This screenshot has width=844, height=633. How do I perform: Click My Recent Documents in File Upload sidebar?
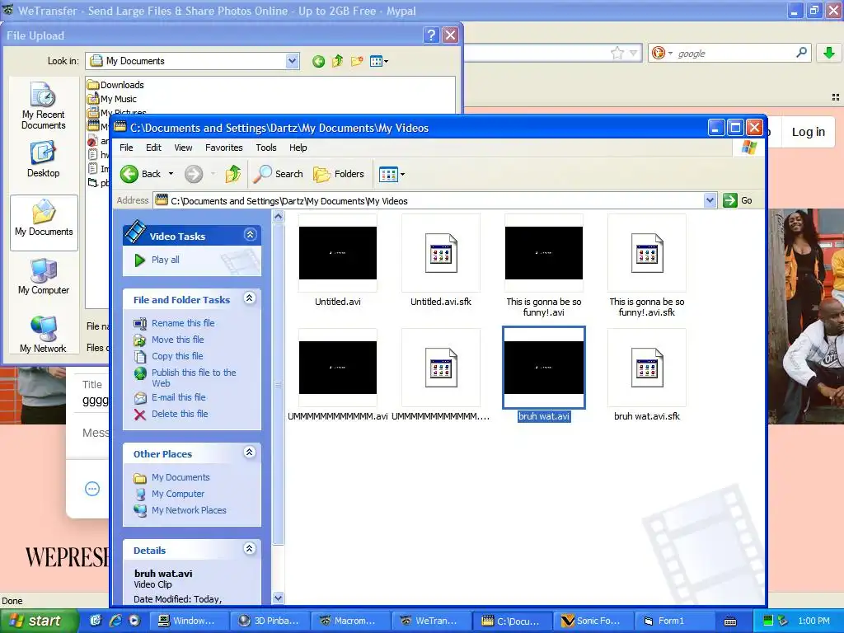click(x=44, y=105)
